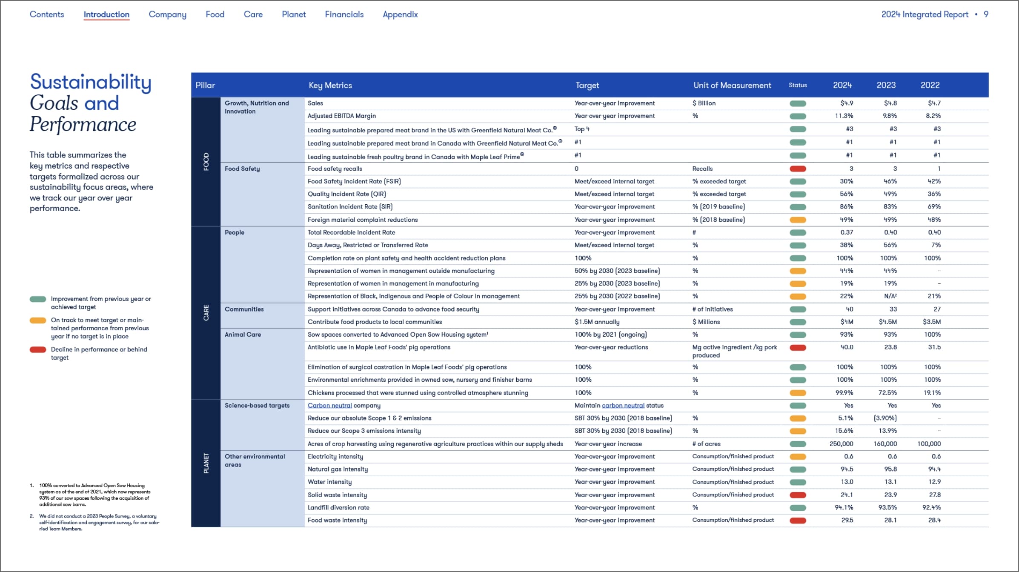The width and height of the screenshot is (1019, 572).
Task: Go to the Company section
Action: click(167, 14)
